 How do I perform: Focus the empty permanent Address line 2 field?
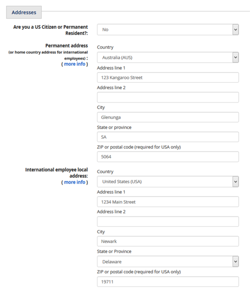pos(168,97)
